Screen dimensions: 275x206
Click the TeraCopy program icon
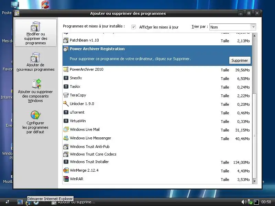click(66, 95)
